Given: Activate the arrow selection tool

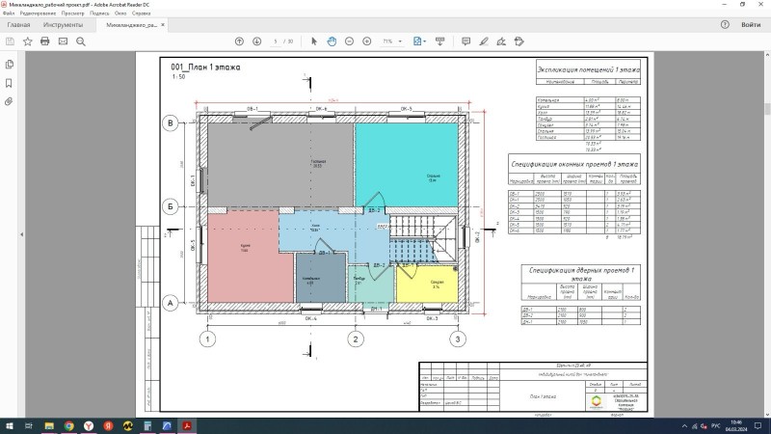Looking at the screenshot, I should [313, 41].
